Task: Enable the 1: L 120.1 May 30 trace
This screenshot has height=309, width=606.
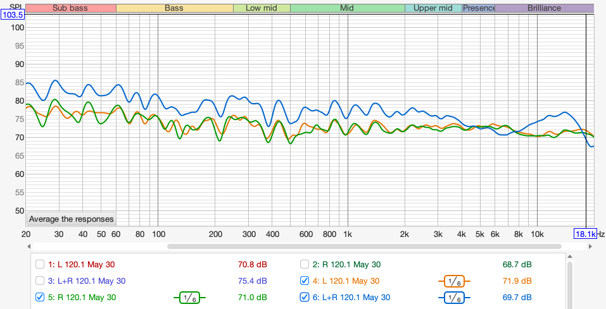Action: pos(41,265)
